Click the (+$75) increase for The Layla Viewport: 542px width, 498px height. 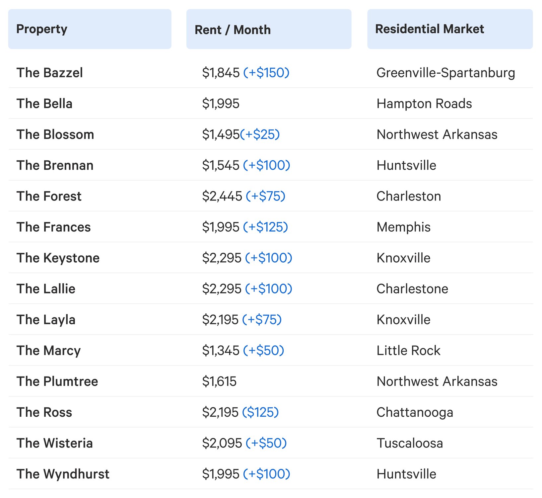pyautogui.click(x=262, y=320)
